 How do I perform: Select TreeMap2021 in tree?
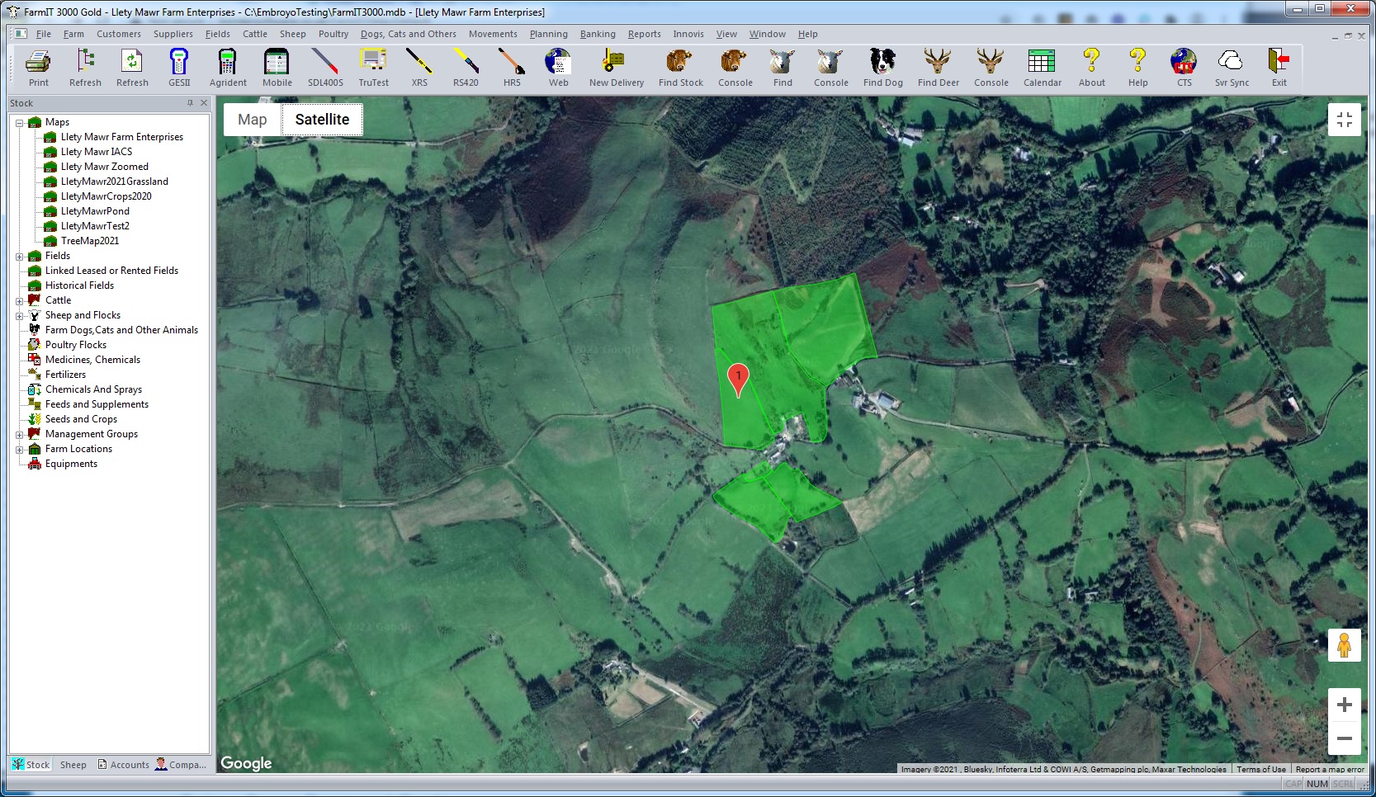coord(90,241)
